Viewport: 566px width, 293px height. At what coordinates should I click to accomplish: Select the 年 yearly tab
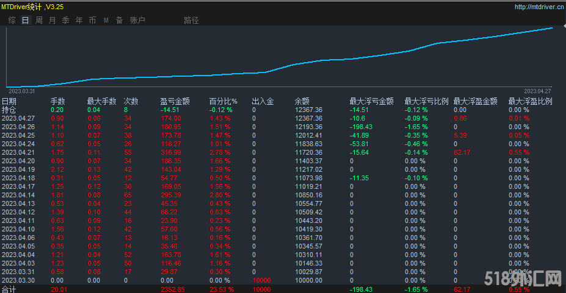(x=79, y=20)
